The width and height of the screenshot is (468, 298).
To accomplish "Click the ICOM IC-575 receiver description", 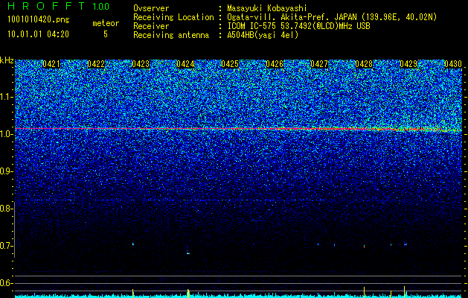I will (x=298, y=26).
